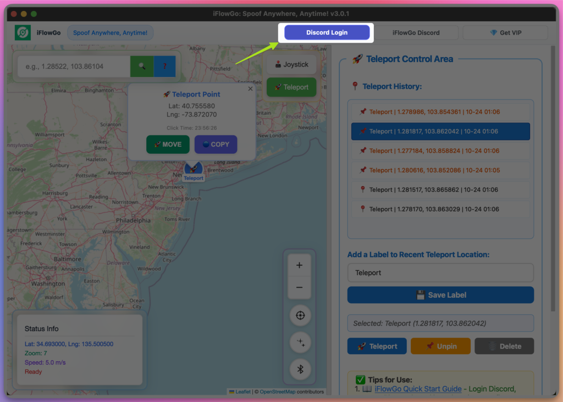The image size is (563, 402).
Task: Unpin the selected teleport location
Action: [x=440, y=347]
